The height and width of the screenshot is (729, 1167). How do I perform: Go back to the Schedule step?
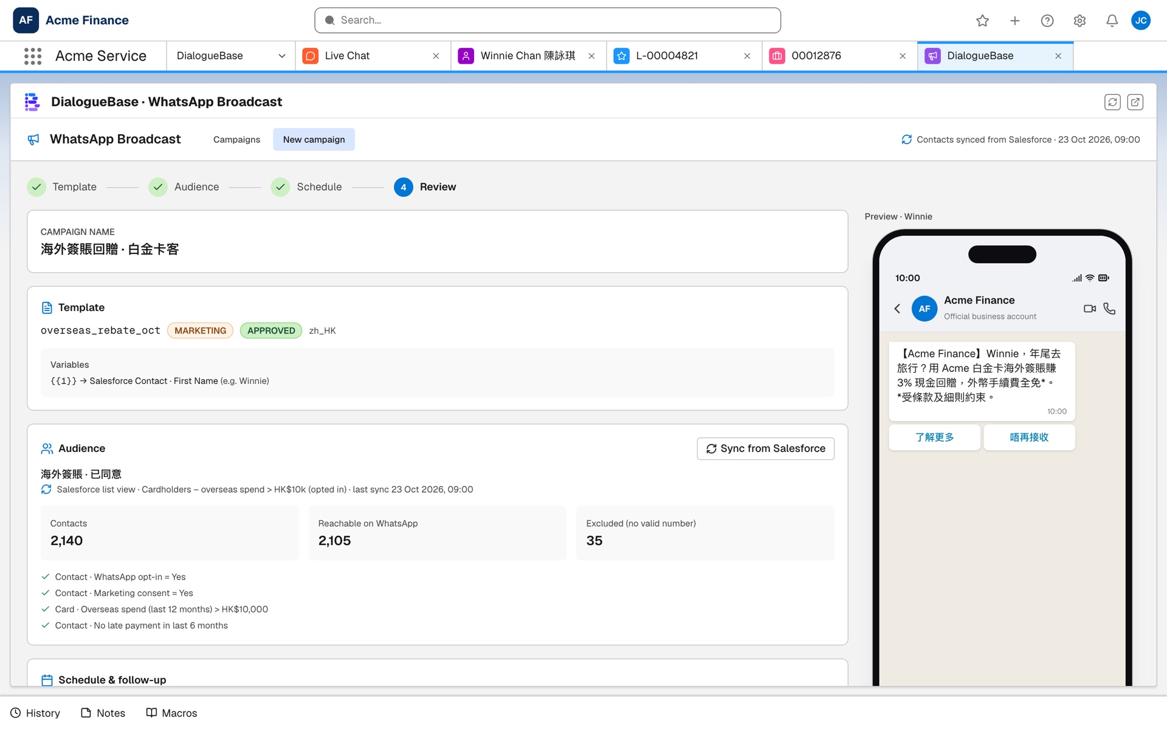tap(307, 187)
